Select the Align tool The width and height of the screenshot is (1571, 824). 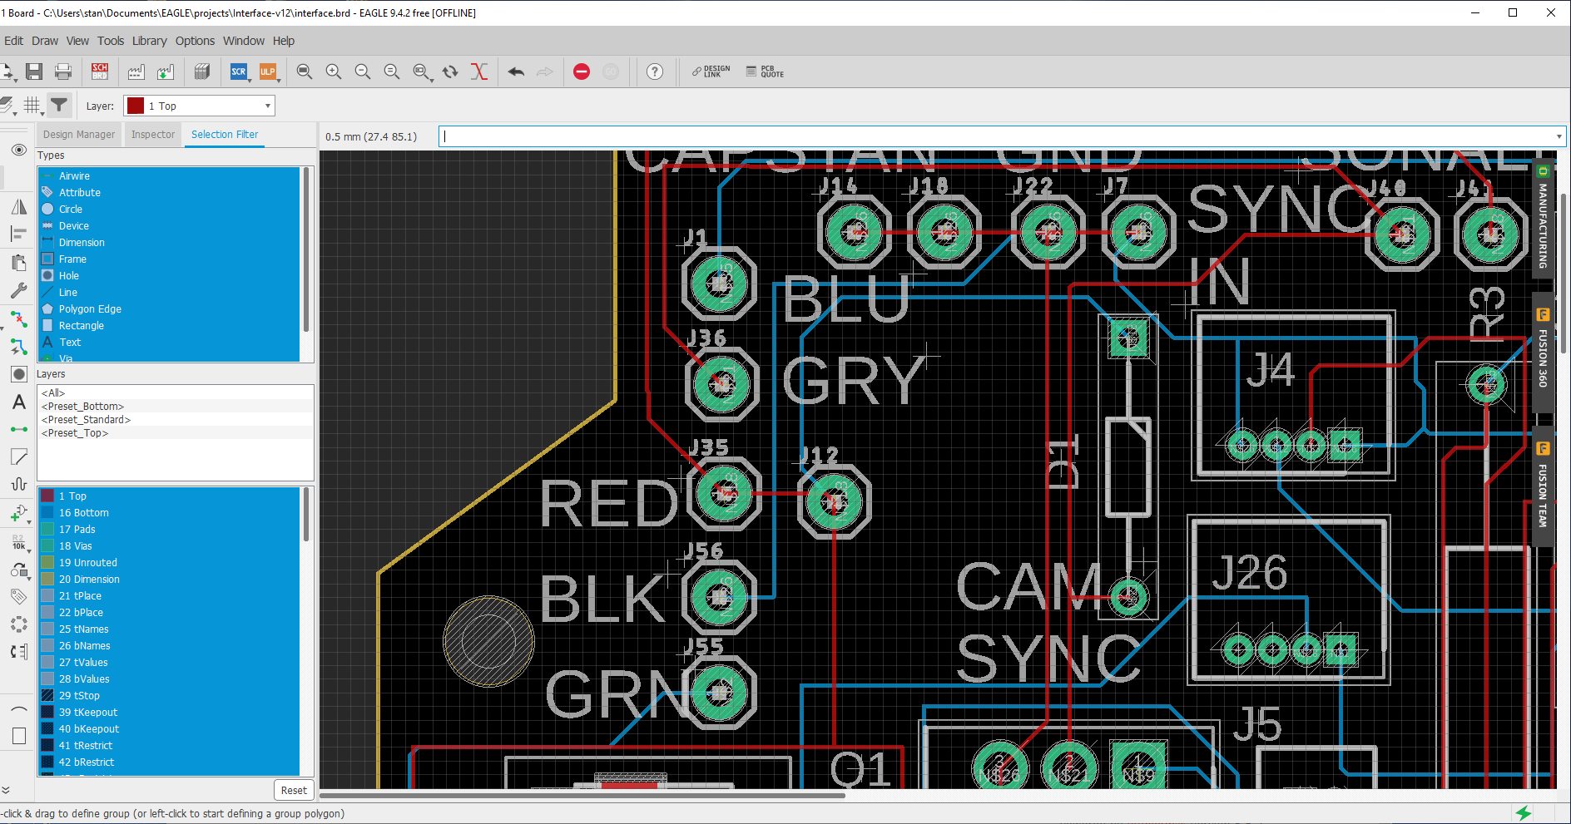click(x=18, y=234)
